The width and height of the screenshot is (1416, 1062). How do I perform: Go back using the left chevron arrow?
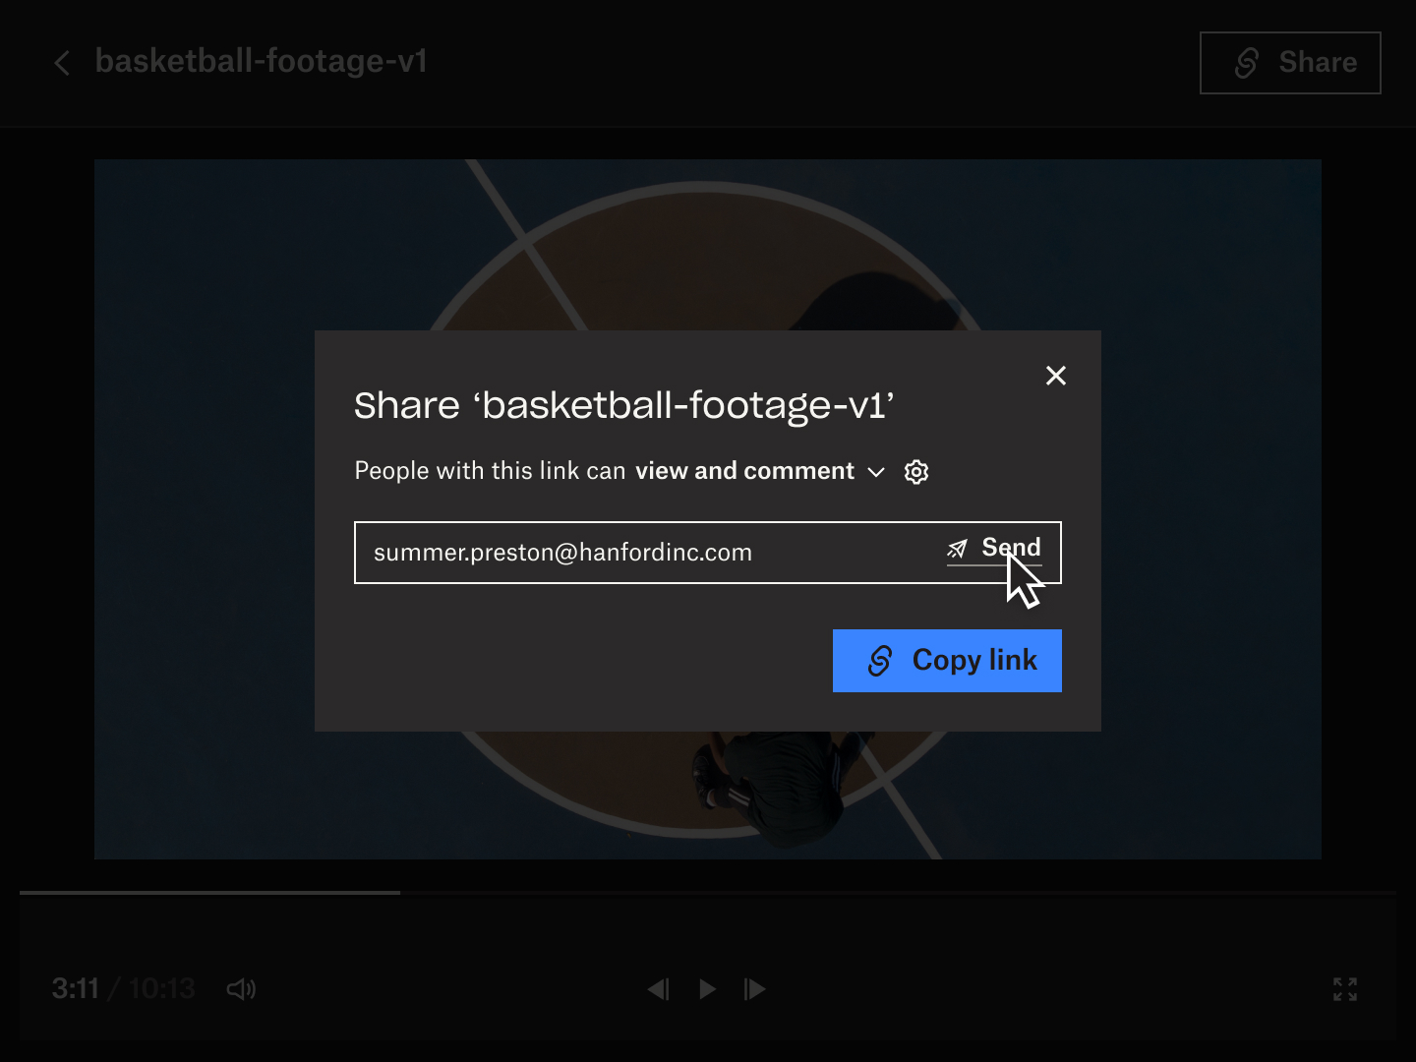pyautogui.click(x=62, y=64)
